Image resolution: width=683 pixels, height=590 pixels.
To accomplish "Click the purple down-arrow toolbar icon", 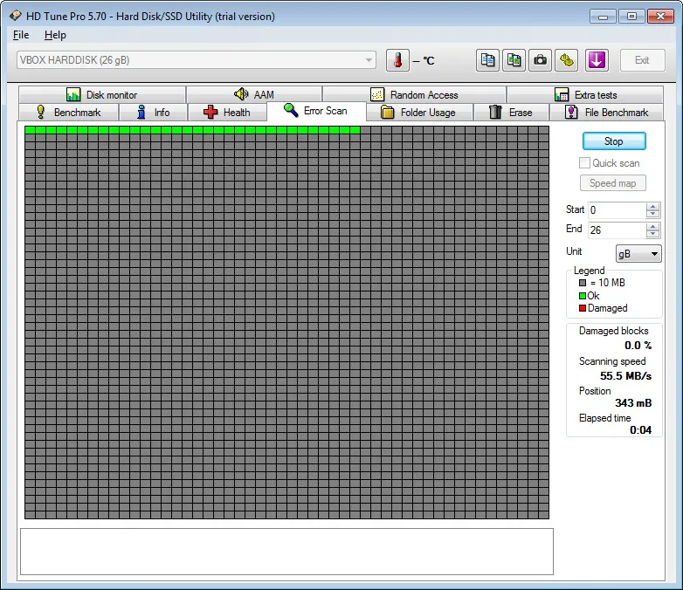I will coord(597,60).
